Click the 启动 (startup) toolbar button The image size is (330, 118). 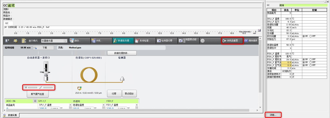[79, 41]
